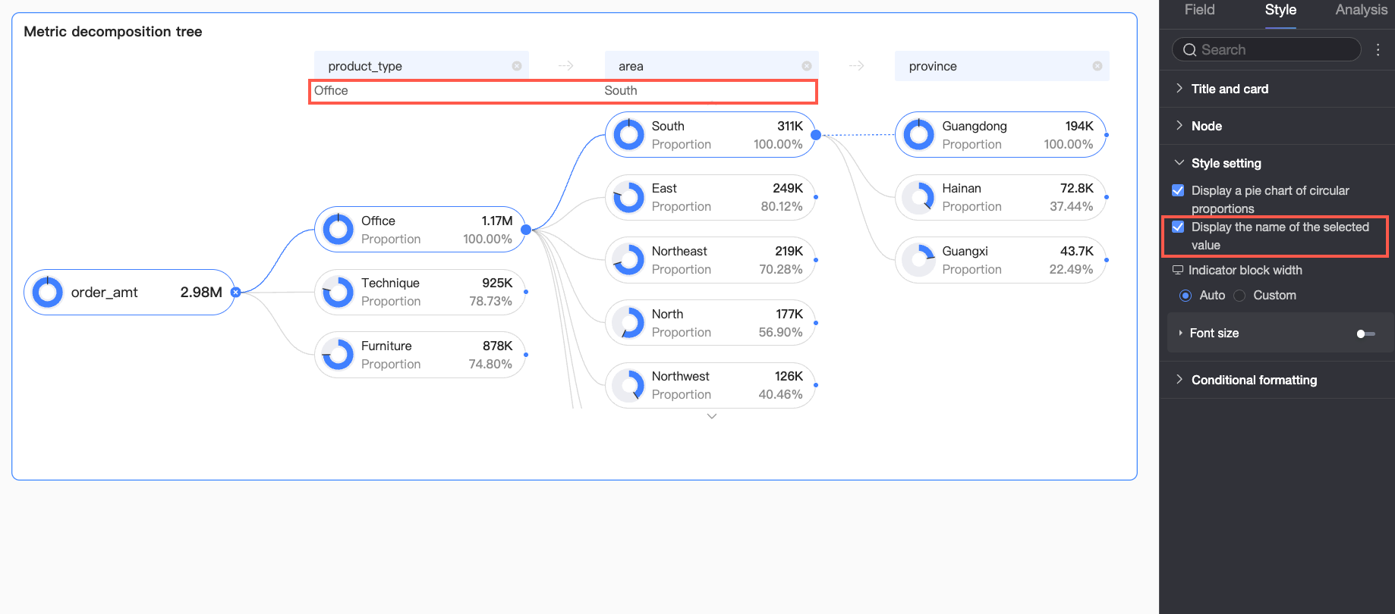Viewport: 1395px width, 614px height.
Task: Click the monitor icon beside Indicator block width
Action: pyautogui.click(x=1178, y=270)
